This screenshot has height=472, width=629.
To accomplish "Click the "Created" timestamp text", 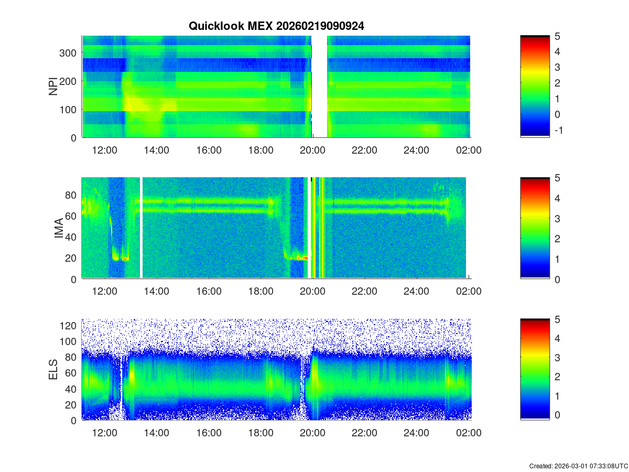I will [578, 466].
